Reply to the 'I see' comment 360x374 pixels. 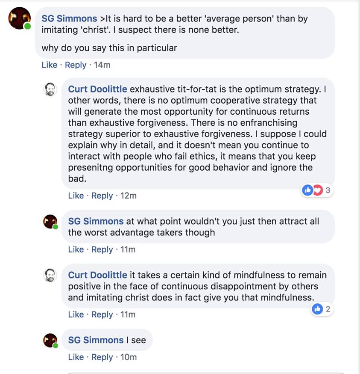click(x=102, y=357)
